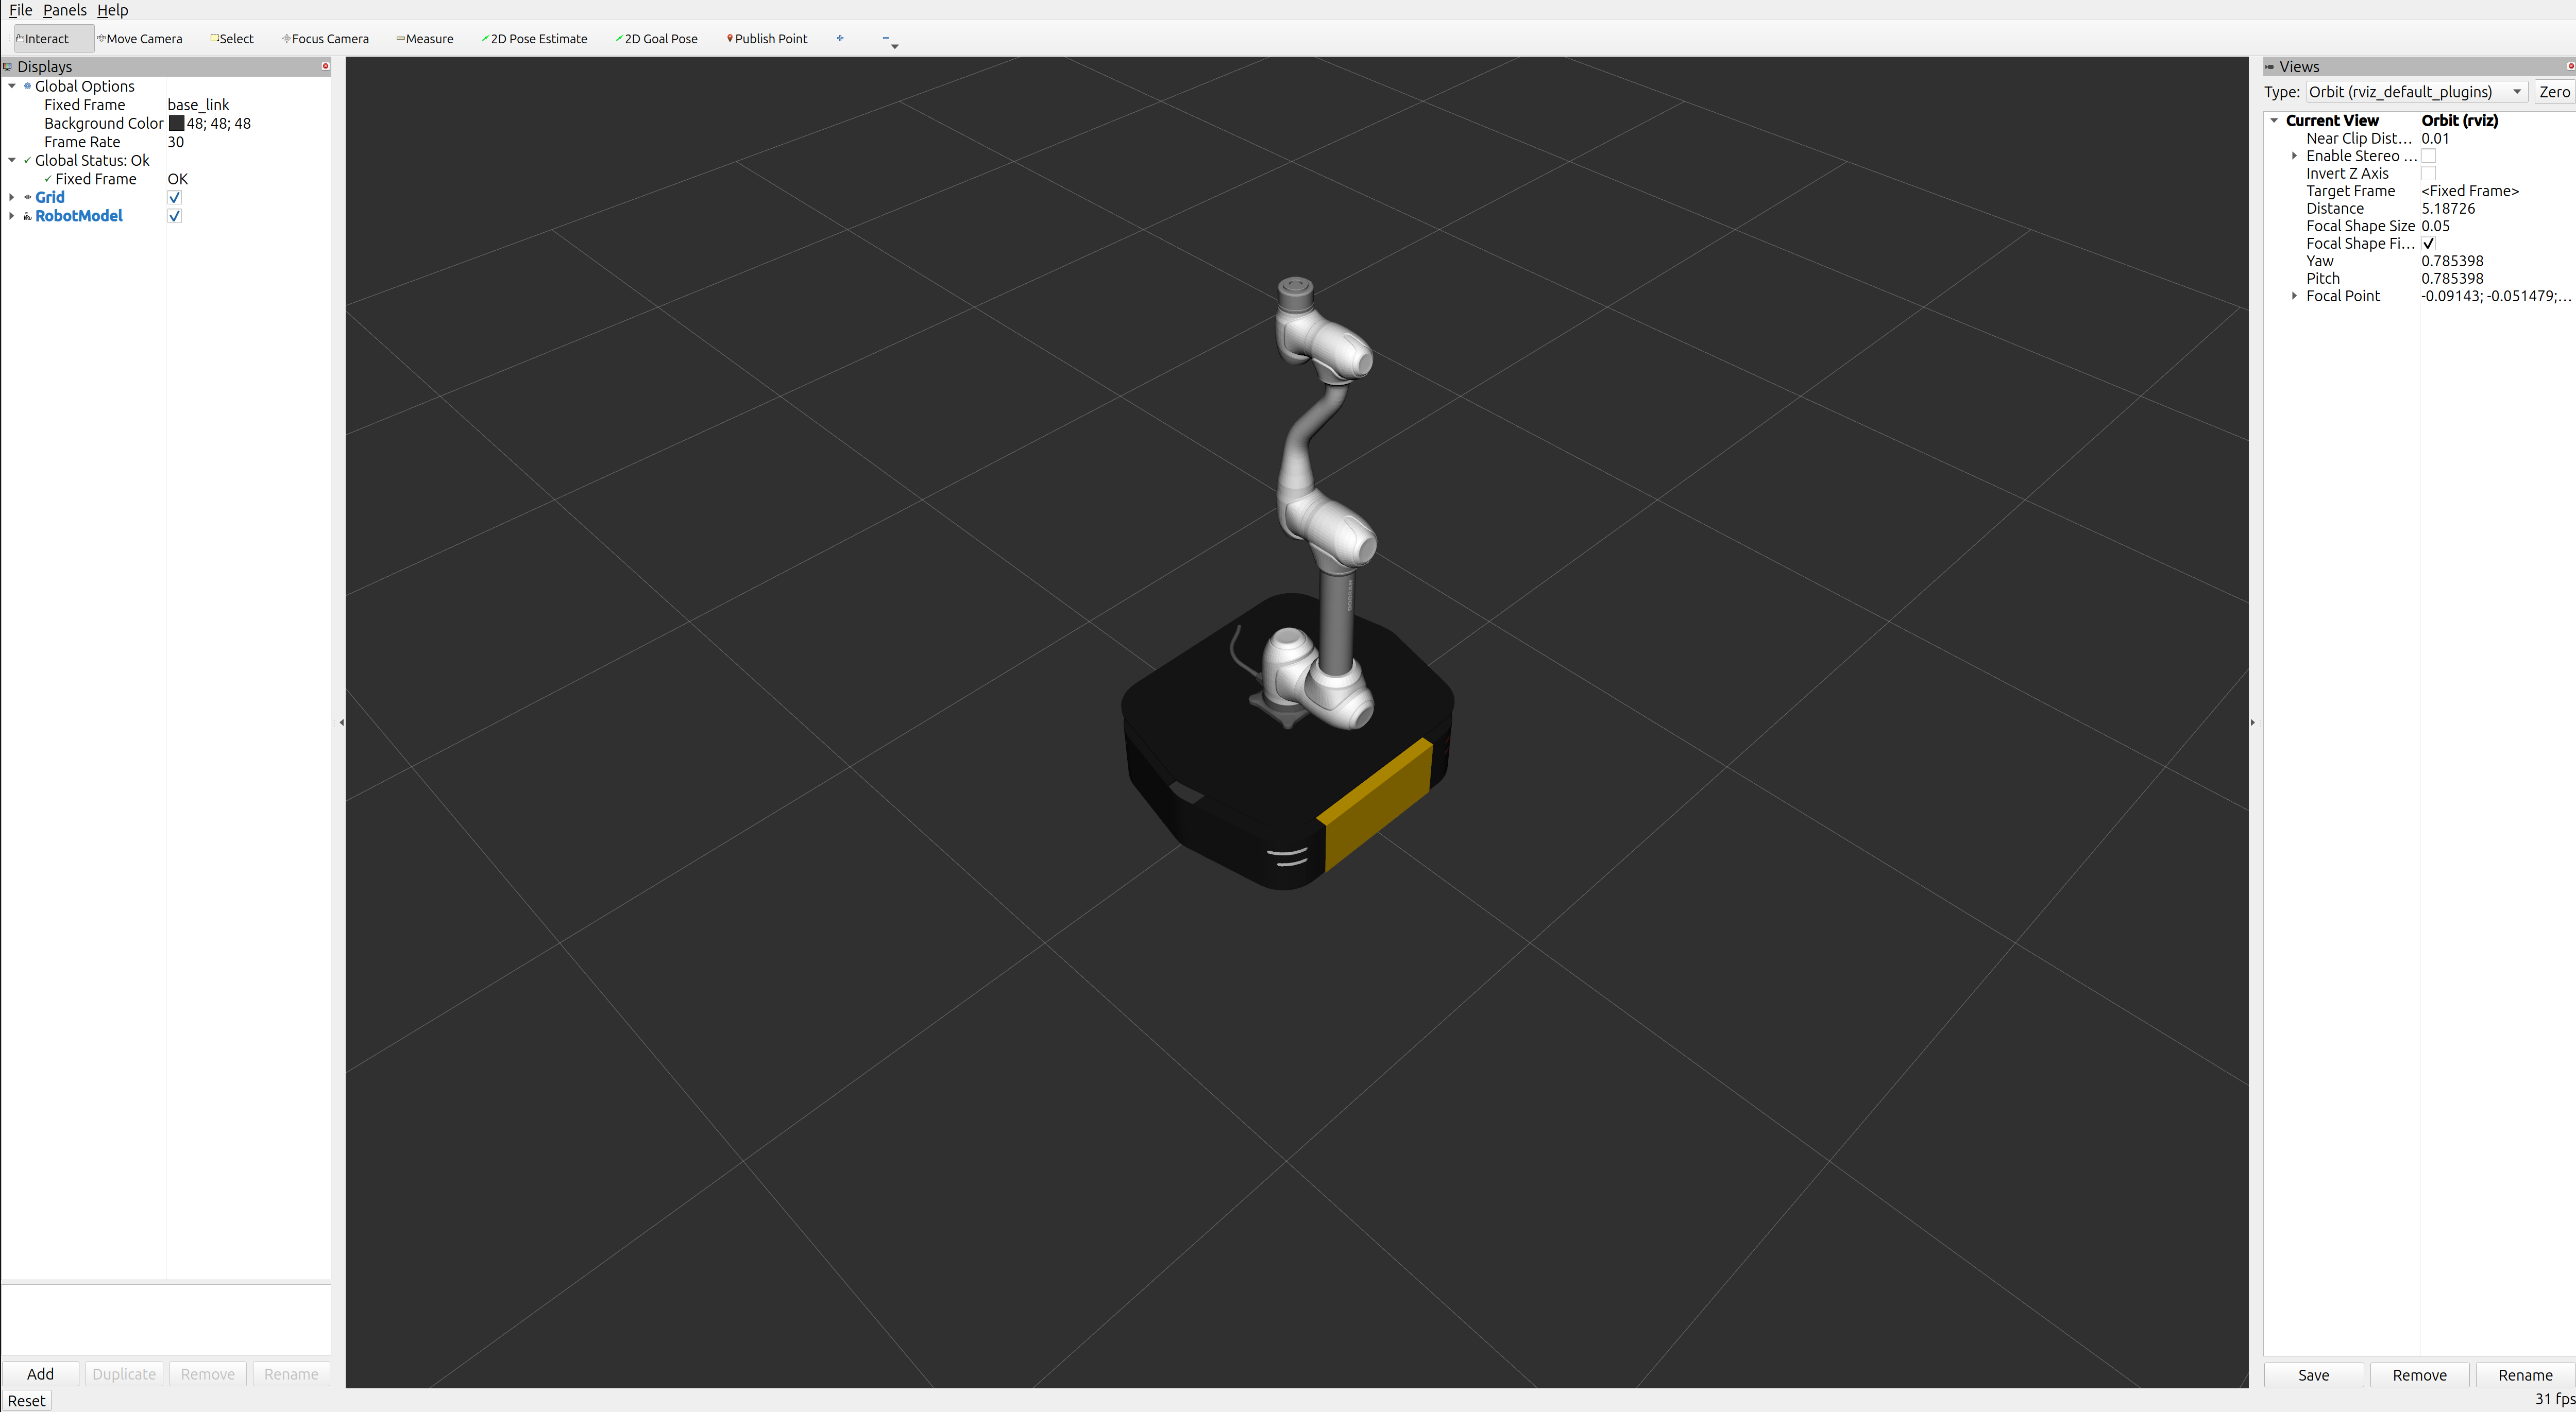Click the Add display button
This screenshot has height=1412, width=2576.
click(x=40, y=1374)
